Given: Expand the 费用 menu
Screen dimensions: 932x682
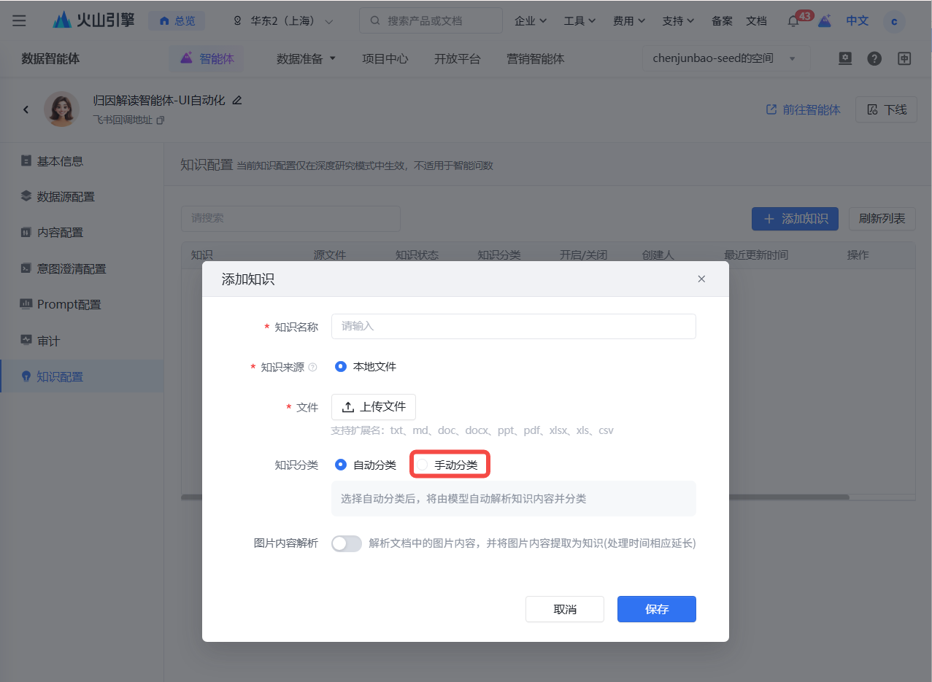Looking at the screenshot, I should point(628,21).
